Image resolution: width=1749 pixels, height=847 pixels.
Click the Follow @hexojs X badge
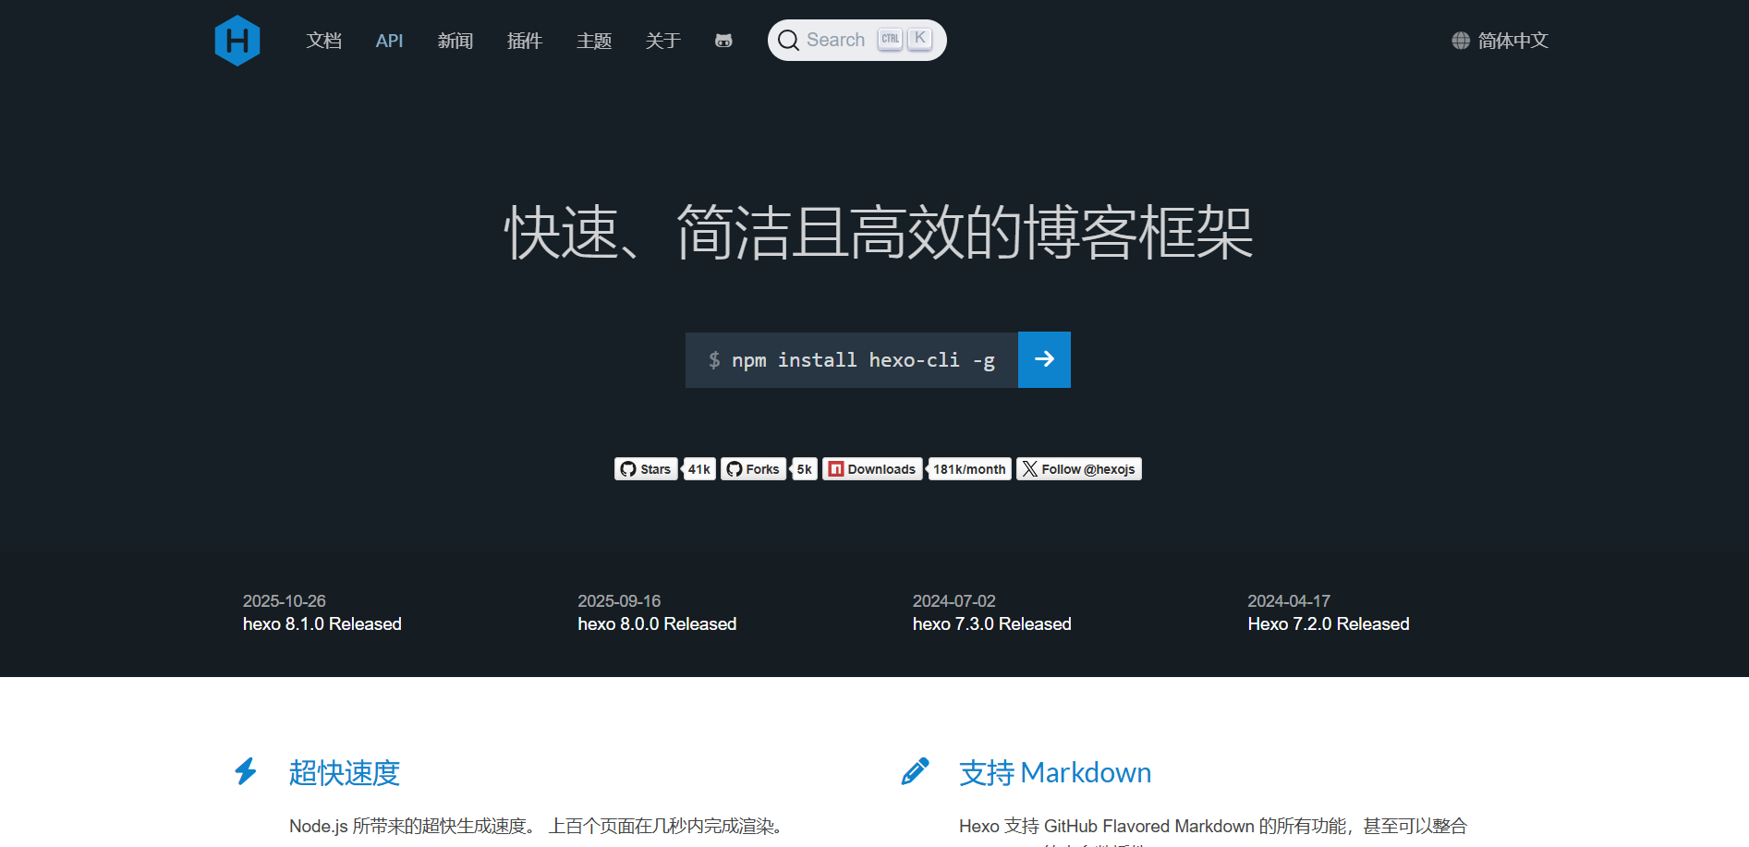pyautogui.click(x=1078, y=469)
